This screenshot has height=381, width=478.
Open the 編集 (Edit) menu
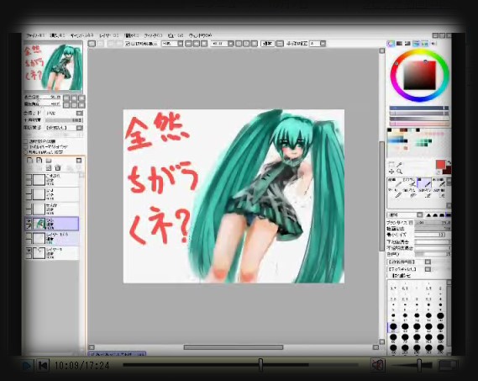[x=57, y=35]
